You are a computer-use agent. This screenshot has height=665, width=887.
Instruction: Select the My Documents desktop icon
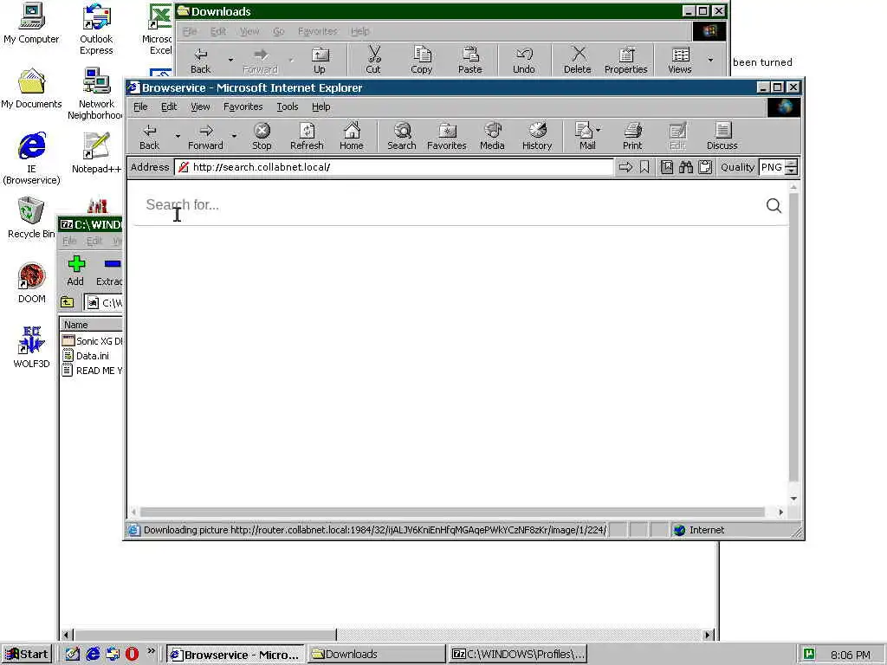(x=31, y=89)
